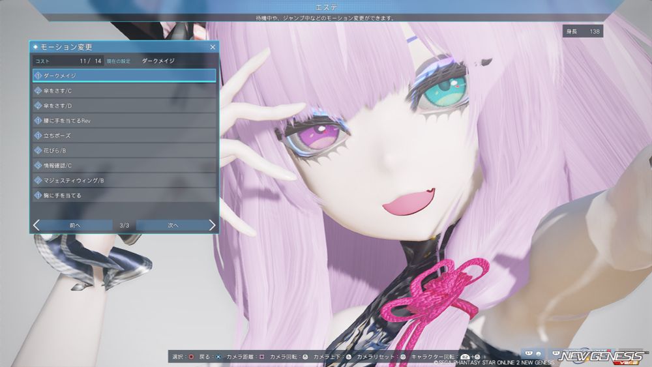The image size is (652, 367).
Task: Click cost-1 diamond icon beside 立ちポーズ
Action: tap(38, 136)
